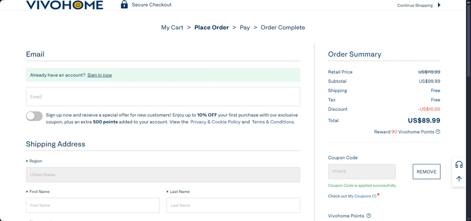Open the Terms & Conditions link
The image size is (471, 221).
273,122
